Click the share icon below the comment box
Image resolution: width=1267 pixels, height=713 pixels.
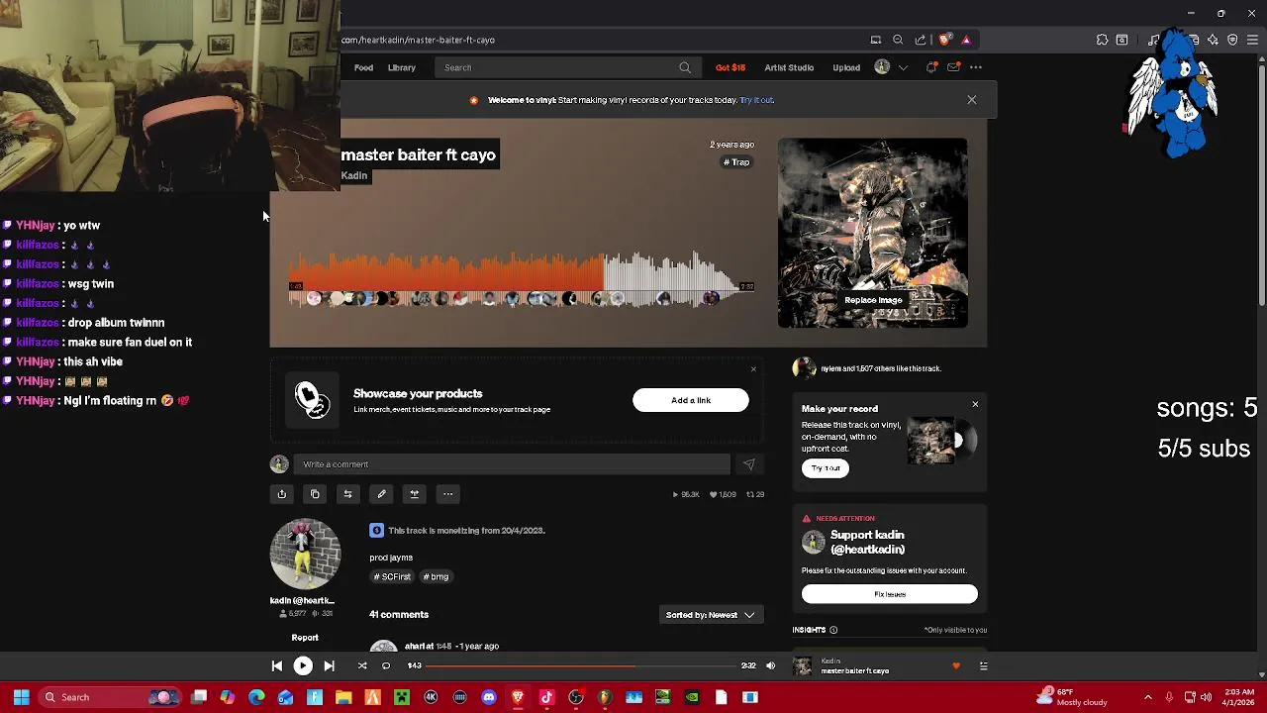coord(282,494)
